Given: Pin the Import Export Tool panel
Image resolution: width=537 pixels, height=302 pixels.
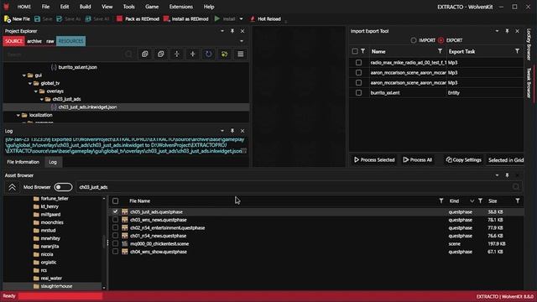Looking at the screenshot, I should pyautogui.click(x=507, y=31).
